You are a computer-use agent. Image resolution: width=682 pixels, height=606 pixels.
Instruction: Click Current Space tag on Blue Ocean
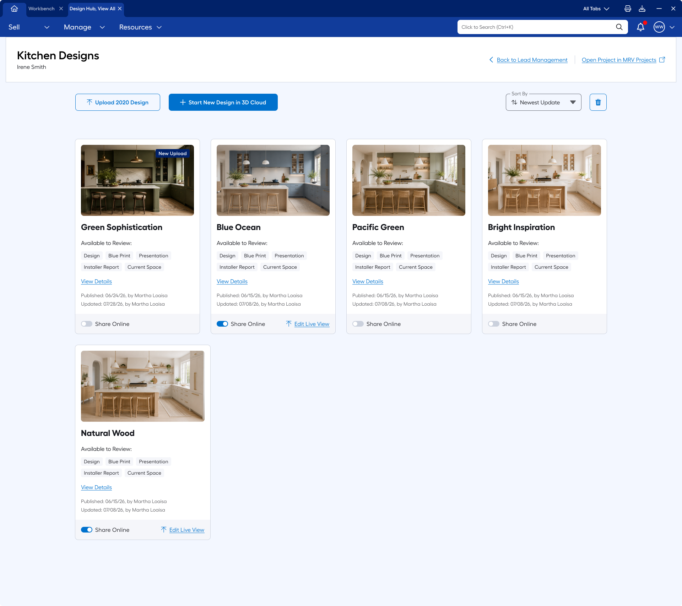click(x=280, y=267)
